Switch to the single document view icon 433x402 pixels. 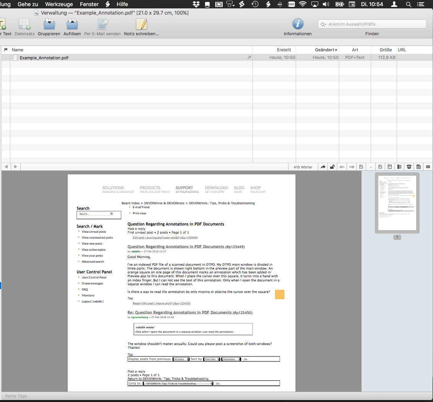[x=390, y=167]
